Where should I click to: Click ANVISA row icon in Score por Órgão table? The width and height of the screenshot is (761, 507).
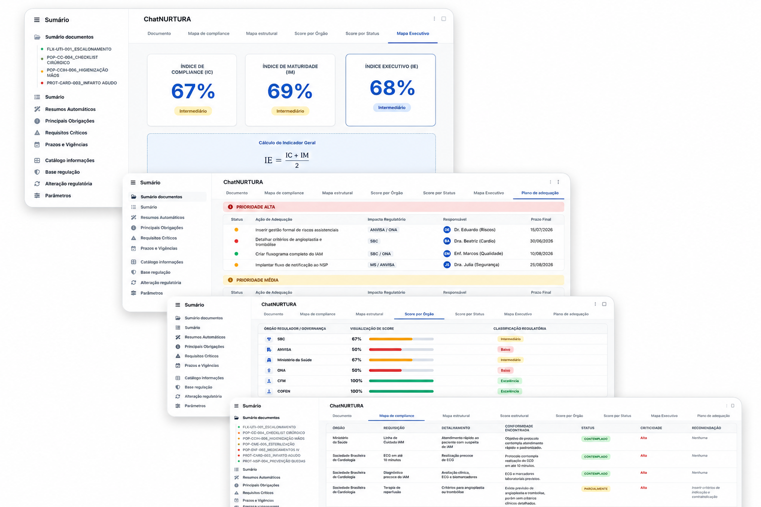coord(269,350)
